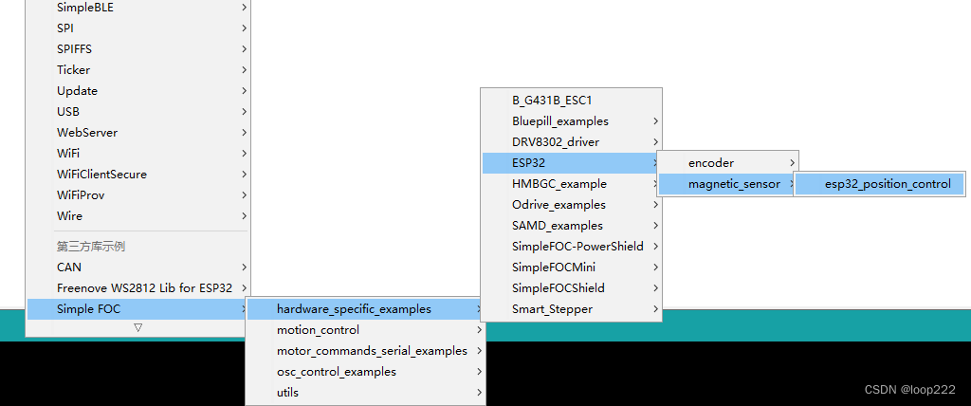971x406 pixels.
Task: Open the SimpleFOC-PowerShield submenu
Action: pyautogui.click(x=571, y=247)
